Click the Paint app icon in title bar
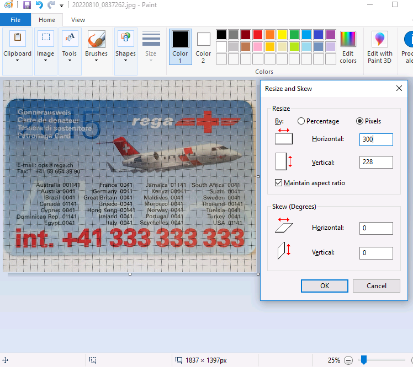413x367 pixels. pyautogui.click(x=8, y=5)
